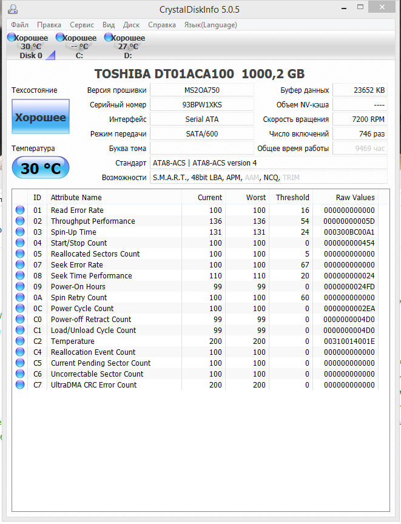
Task: Click the status orb for Start/Stop Count
Action: click(20, 243)
